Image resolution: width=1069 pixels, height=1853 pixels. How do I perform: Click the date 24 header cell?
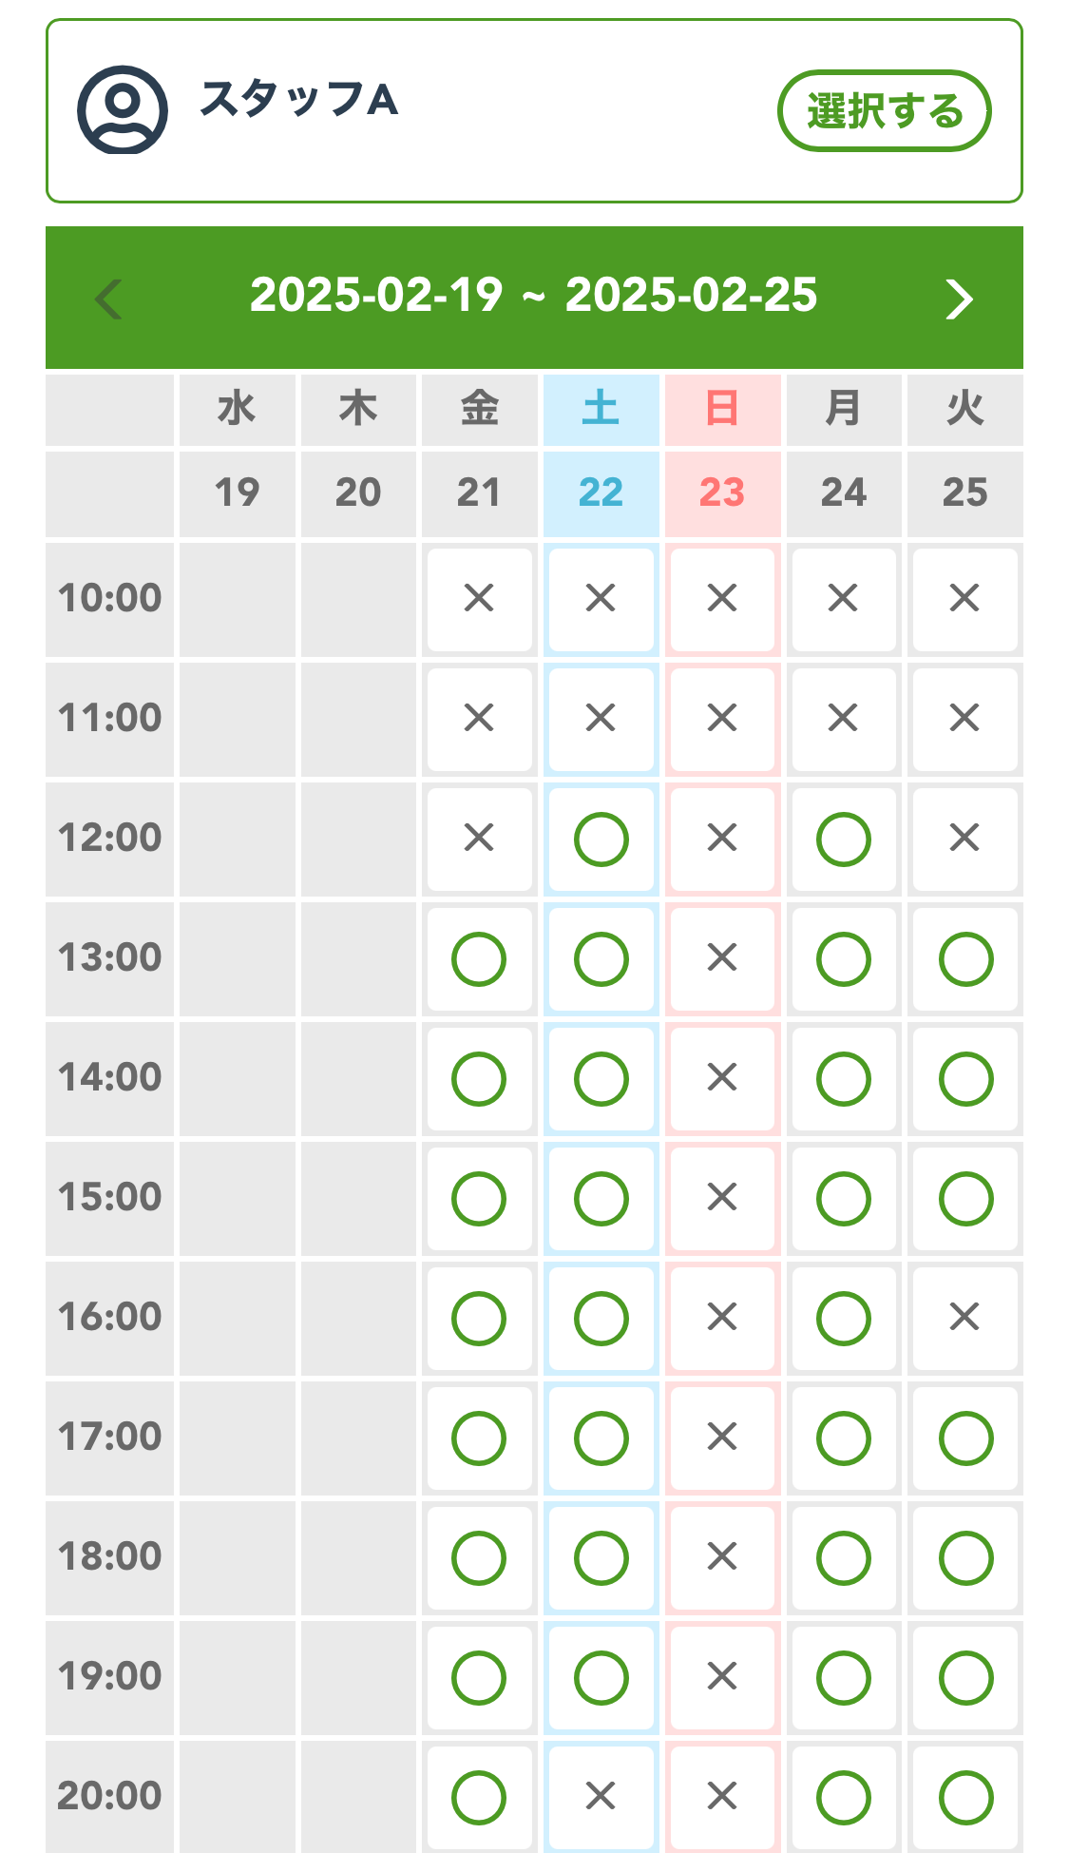click(x=843, y=492)
